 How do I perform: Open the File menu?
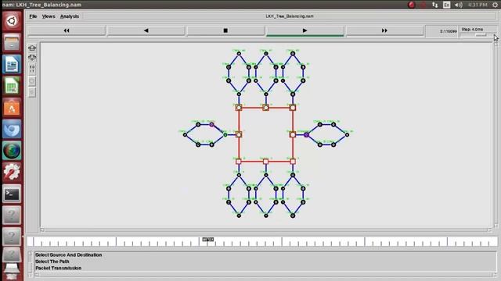[x=33, y=16]
